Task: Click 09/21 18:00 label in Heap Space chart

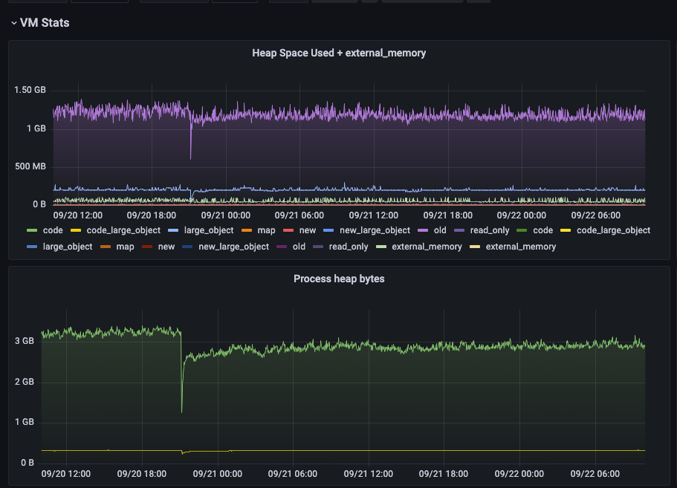Action: tap(447, 215)
